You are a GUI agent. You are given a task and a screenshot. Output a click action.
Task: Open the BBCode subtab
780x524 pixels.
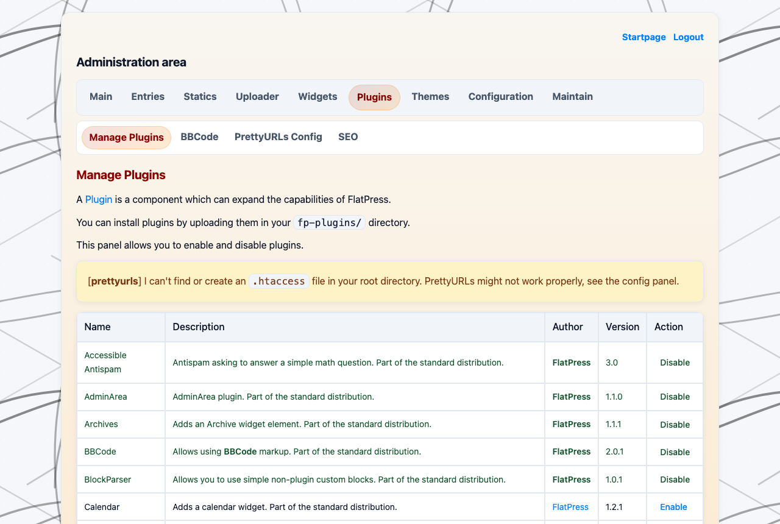click(199, 137)
